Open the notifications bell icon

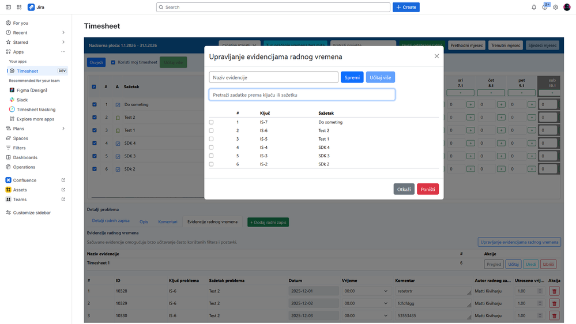[x=534, y=7]
